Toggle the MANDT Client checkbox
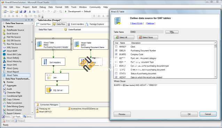 (x=116, y=47)
